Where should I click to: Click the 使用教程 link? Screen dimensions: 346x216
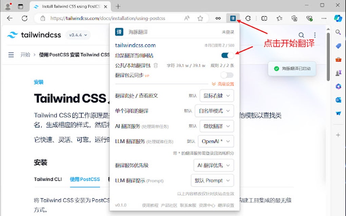pyautogui.click(x=150, y=205)
